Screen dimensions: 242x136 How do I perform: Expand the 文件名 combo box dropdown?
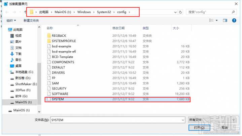[x=183, y=120]
